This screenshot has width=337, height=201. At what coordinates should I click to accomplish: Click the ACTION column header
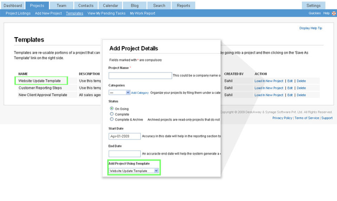[261, 74]
